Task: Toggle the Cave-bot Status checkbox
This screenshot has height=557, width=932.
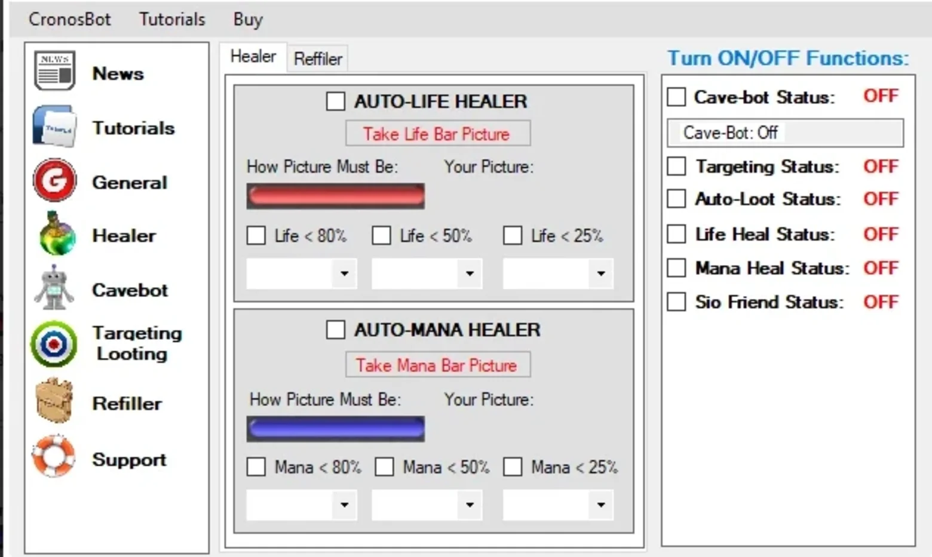Action: click(676, 97)
